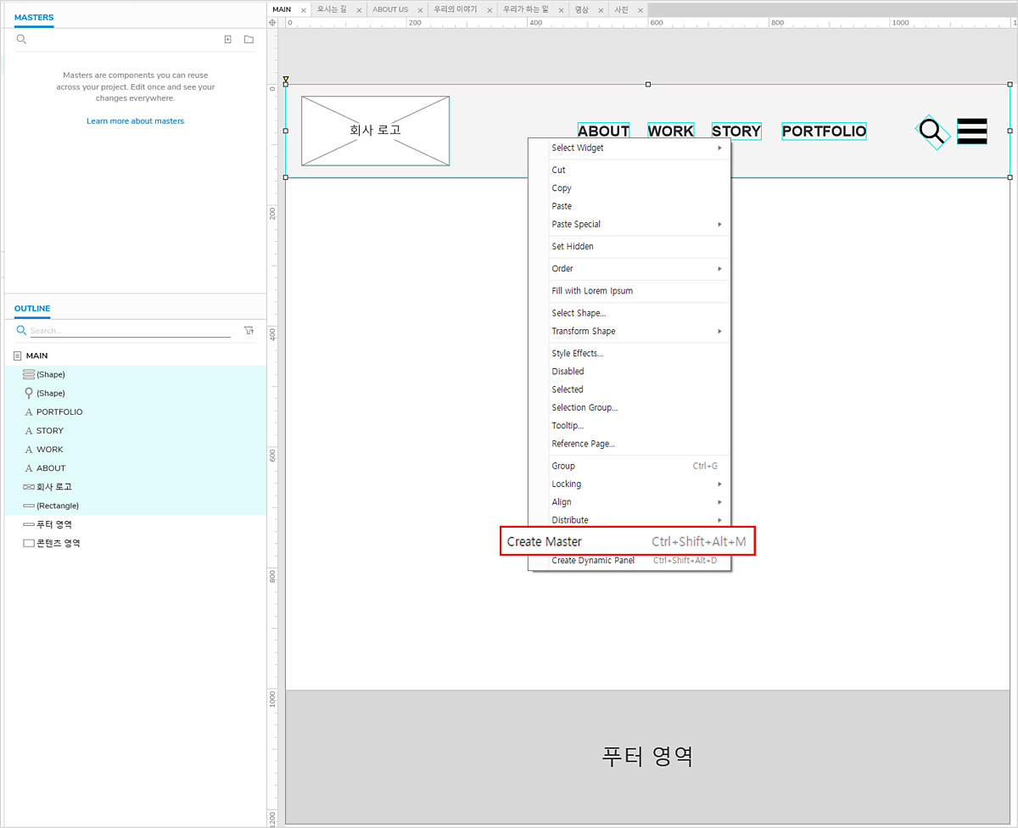Click the Add Master icon
This screenshot has height=828, width=1018.
(x=227, y=40)
